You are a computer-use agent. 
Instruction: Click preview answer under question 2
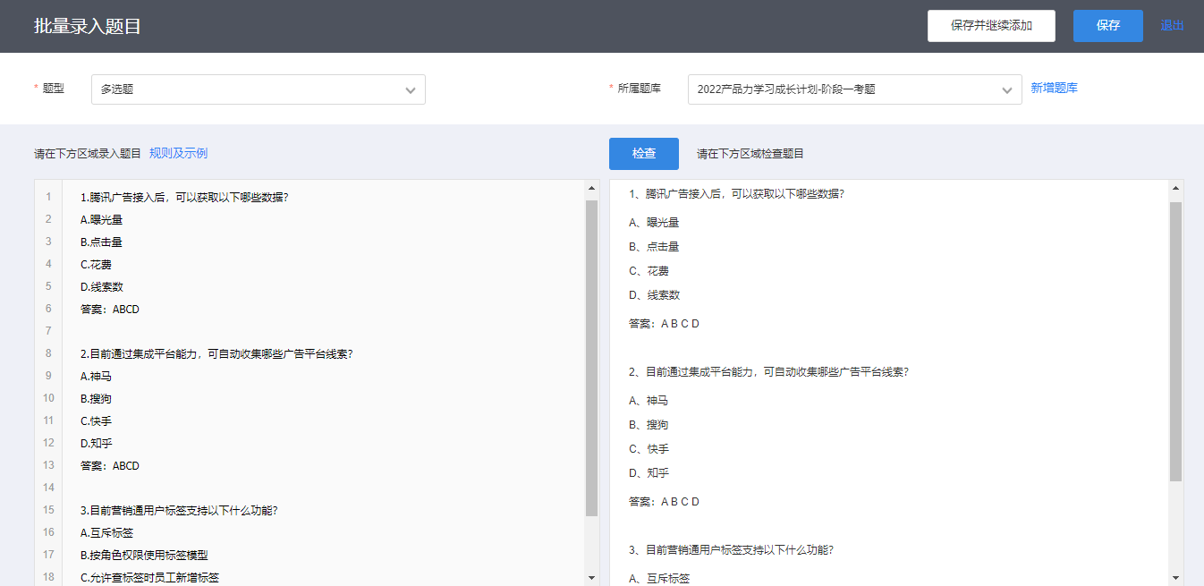click(x=664, y=502)
